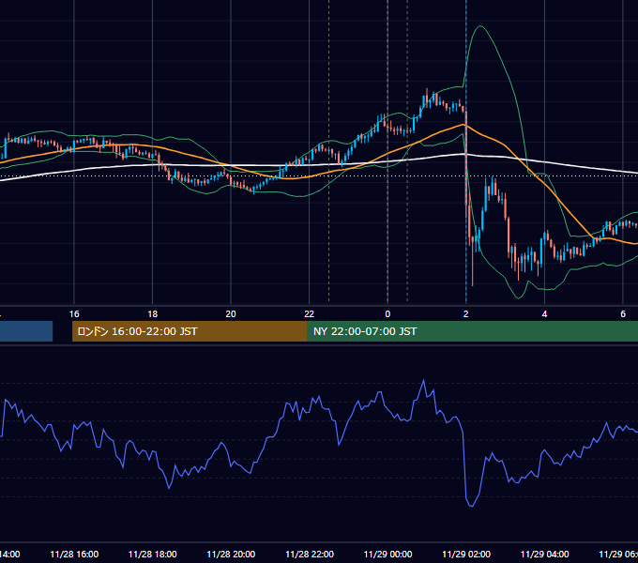Click the 16 hour label on price chart axis
The image size is (638, 563).
(74, 314)
